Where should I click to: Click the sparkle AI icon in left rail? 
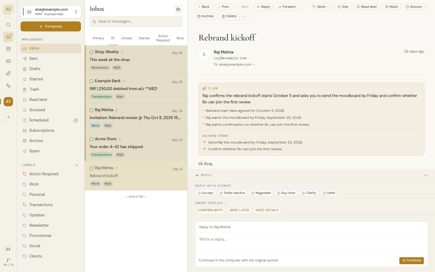pos(8,73)
